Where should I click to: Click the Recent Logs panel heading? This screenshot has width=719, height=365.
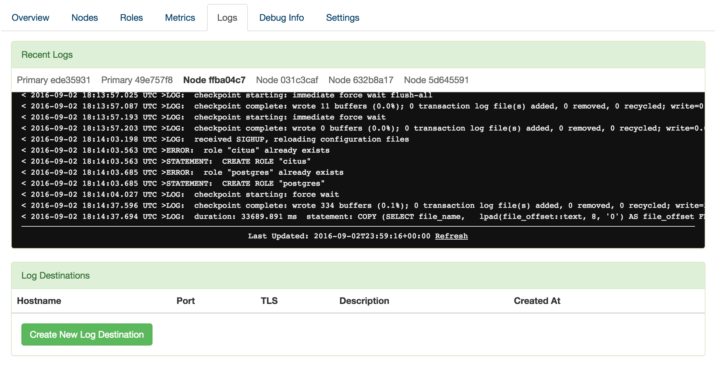pyautogui.click(x=47, y=55)
